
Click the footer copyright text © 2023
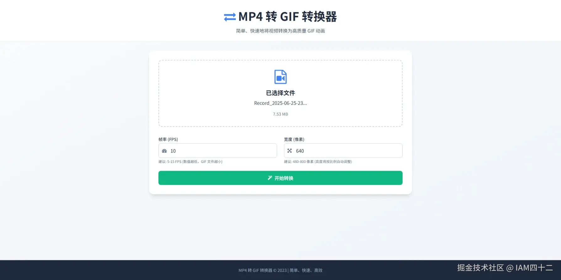click(x=280, y=270)
